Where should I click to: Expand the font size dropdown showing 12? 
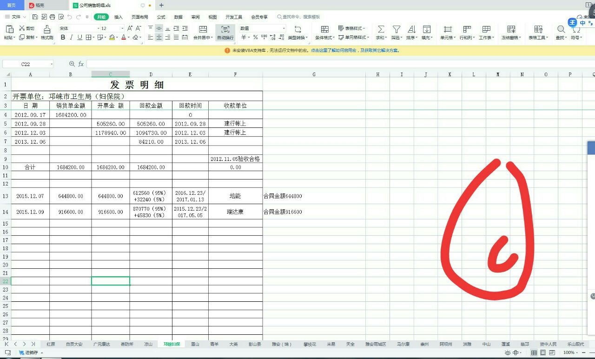pos(122,28)
